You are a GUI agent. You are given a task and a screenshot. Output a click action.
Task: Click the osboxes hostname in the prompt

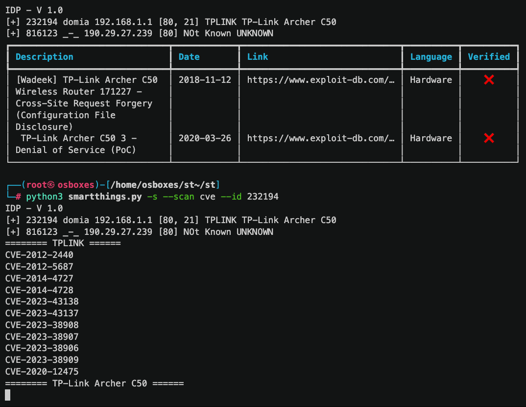click(76, 185)
